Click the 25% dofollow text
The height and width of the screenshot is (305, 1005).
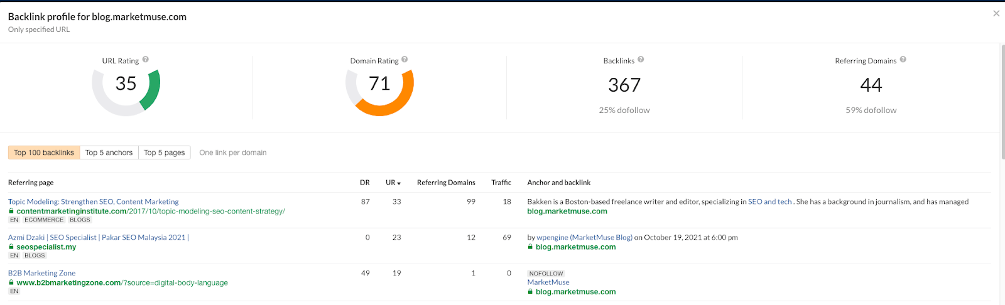pos(624,110)
